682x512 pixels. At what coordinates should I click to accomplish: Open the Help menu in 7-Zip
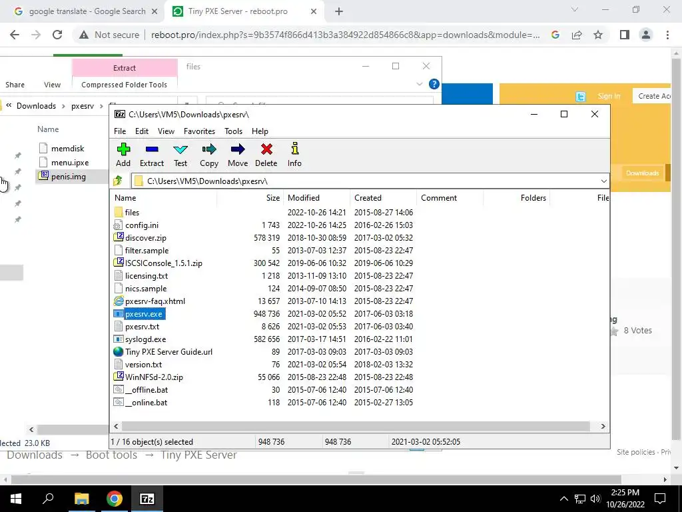260,131
